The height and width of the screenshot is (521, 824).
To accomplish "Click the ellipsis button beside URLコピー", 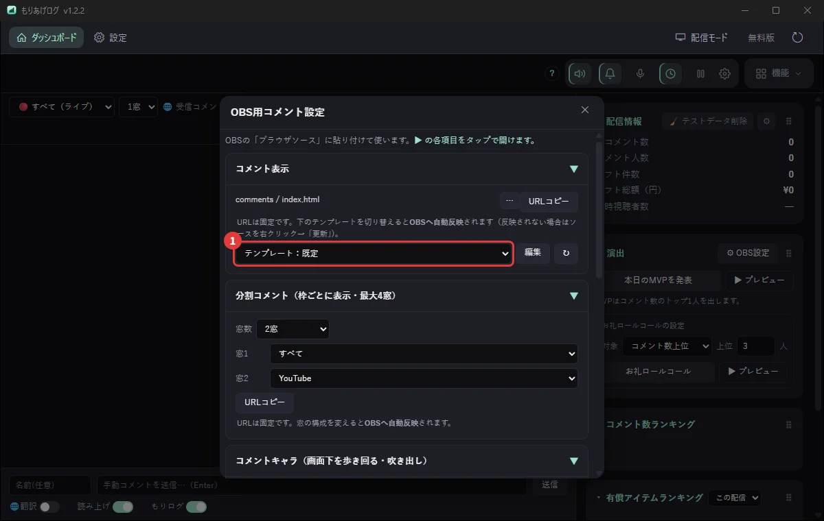I will pos(509,202).
